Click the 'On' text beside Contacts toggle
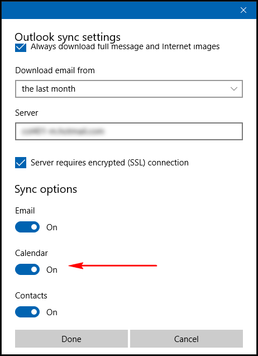 tap(52, 312)
